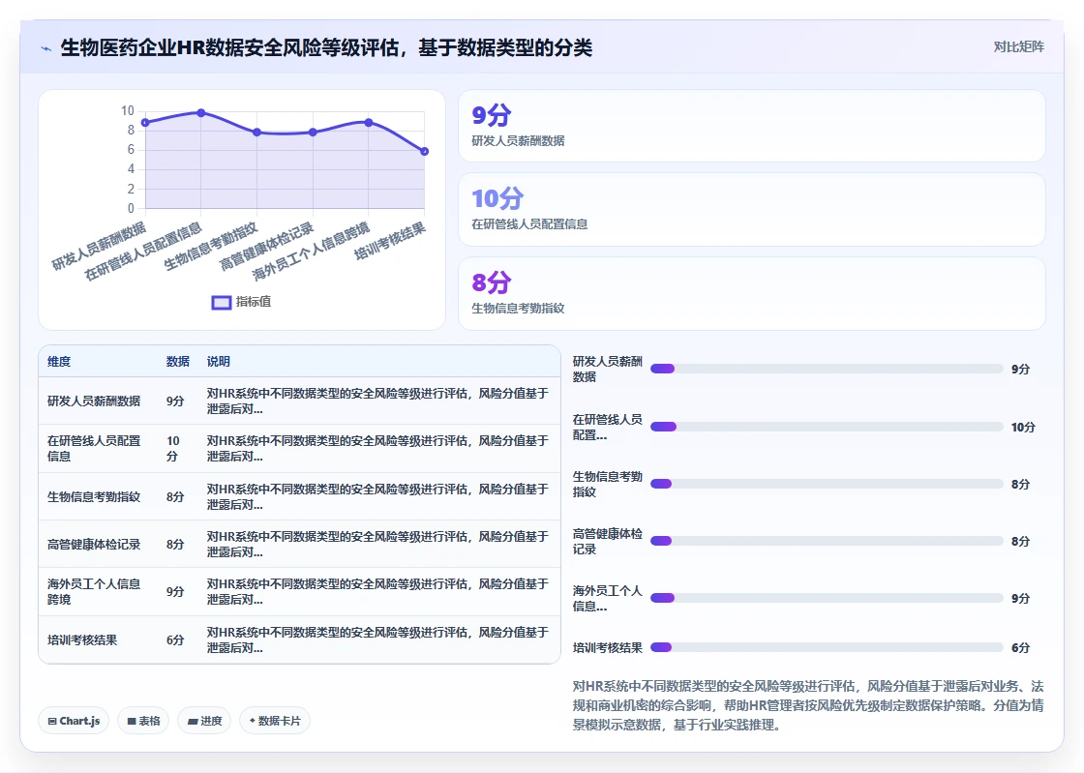Open the 8分 生物信息考勤指纹 card
This screenshot has width=1084, height=773.
pos(751,293)
